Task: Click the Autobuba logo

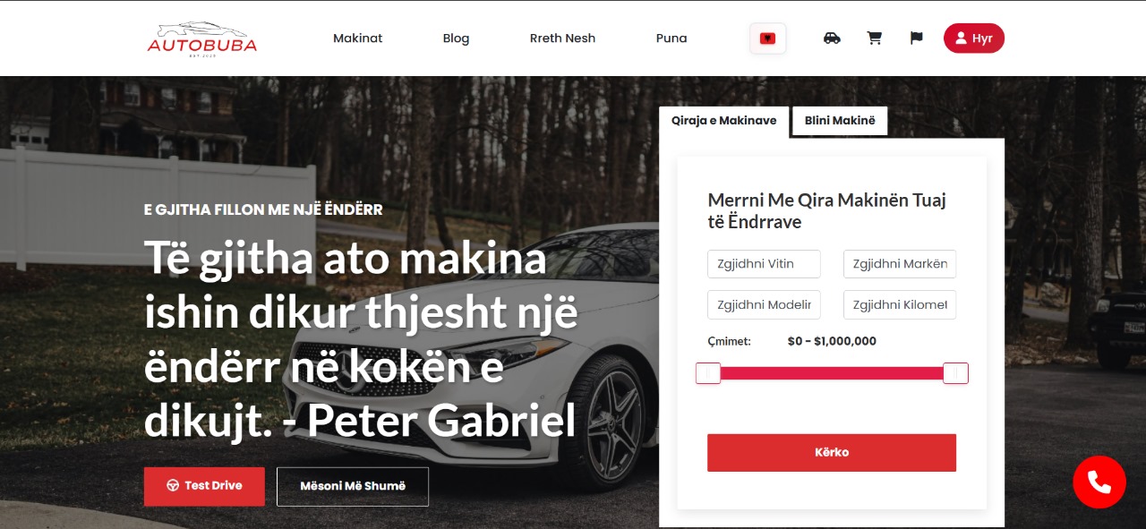Action: tap(202, 39)
